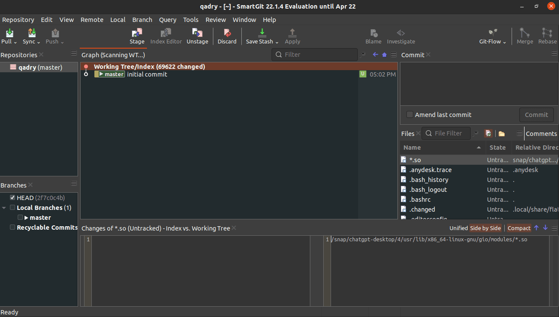Click the back arrow in Graph panel
The height and width of the screenshot is (317, 559).
(x=375, y=55)
